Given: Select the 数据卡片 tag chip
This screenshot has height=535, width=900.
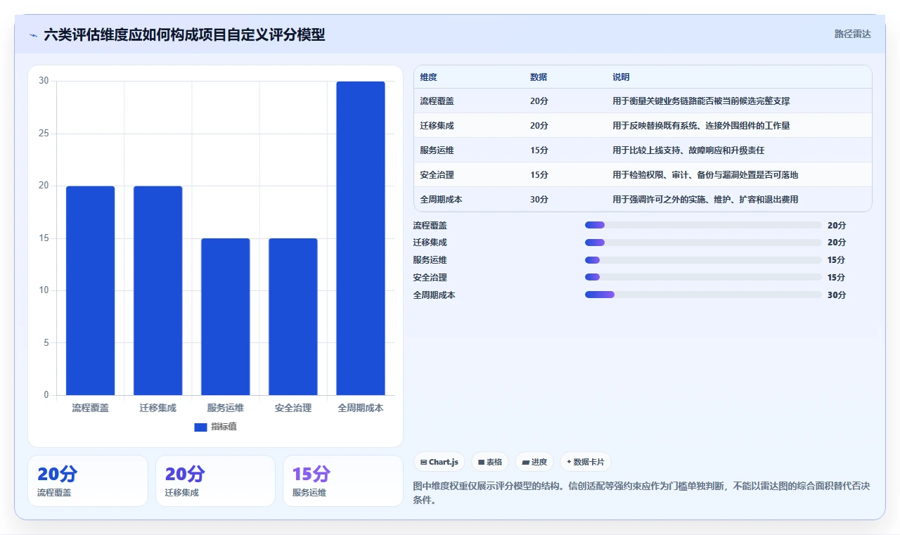Looking at the screenshot, I should (586, 462).
